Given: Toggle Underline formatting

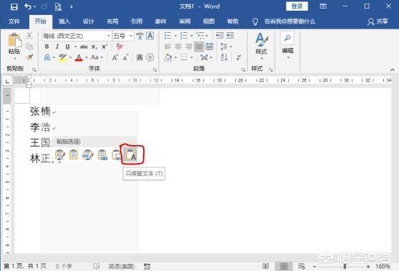Looking at the screenshot, I should click(67, 46).
